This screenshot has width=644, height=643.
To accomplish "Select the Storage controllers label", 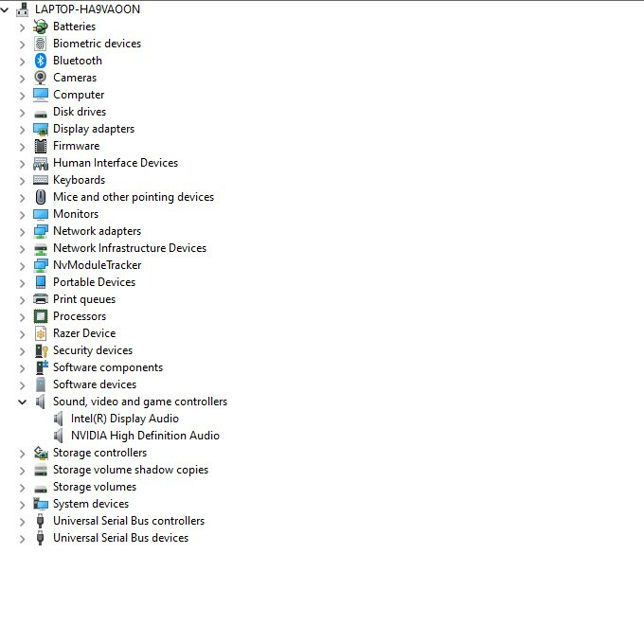I will 99,453.
